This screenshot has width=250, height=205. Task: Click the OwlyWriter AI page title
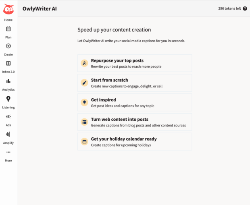click(x=40, y=9)
